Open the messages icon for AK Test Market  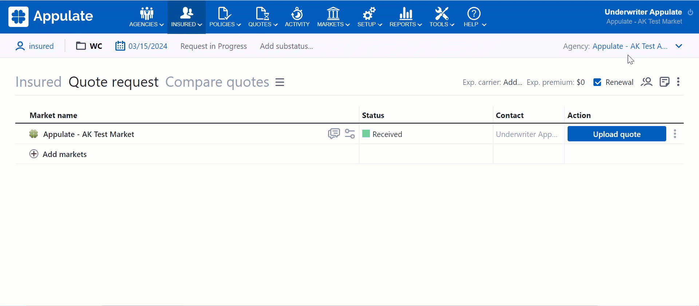(x=333, y=134)
